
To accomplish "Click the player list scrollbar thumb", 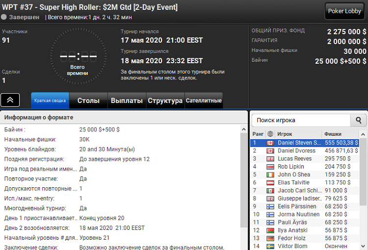I will (x=363, y=172).
